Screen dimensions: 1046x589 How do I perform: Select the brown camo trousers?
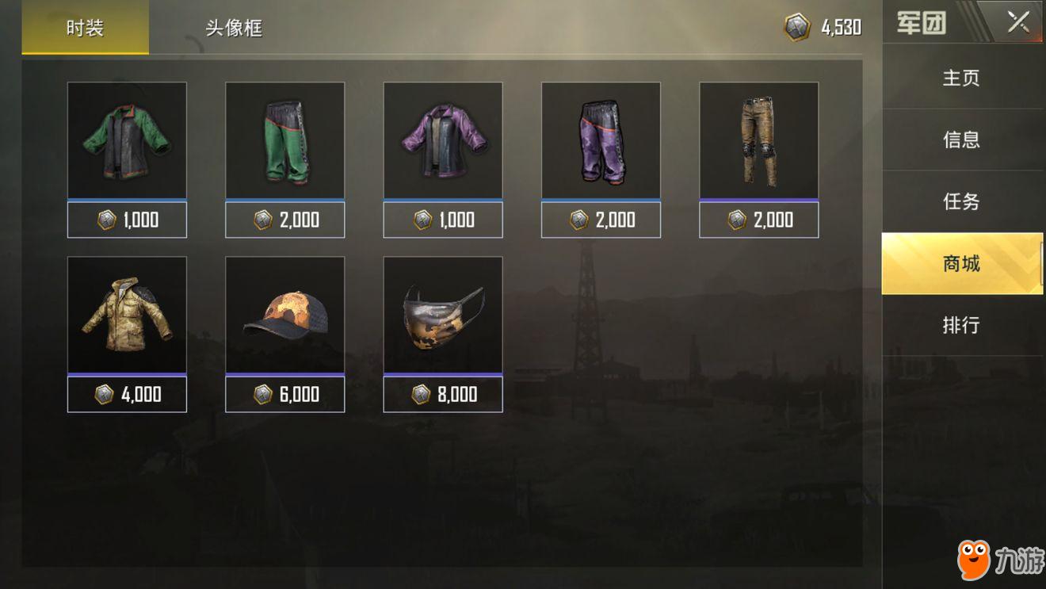click(759, 140)
